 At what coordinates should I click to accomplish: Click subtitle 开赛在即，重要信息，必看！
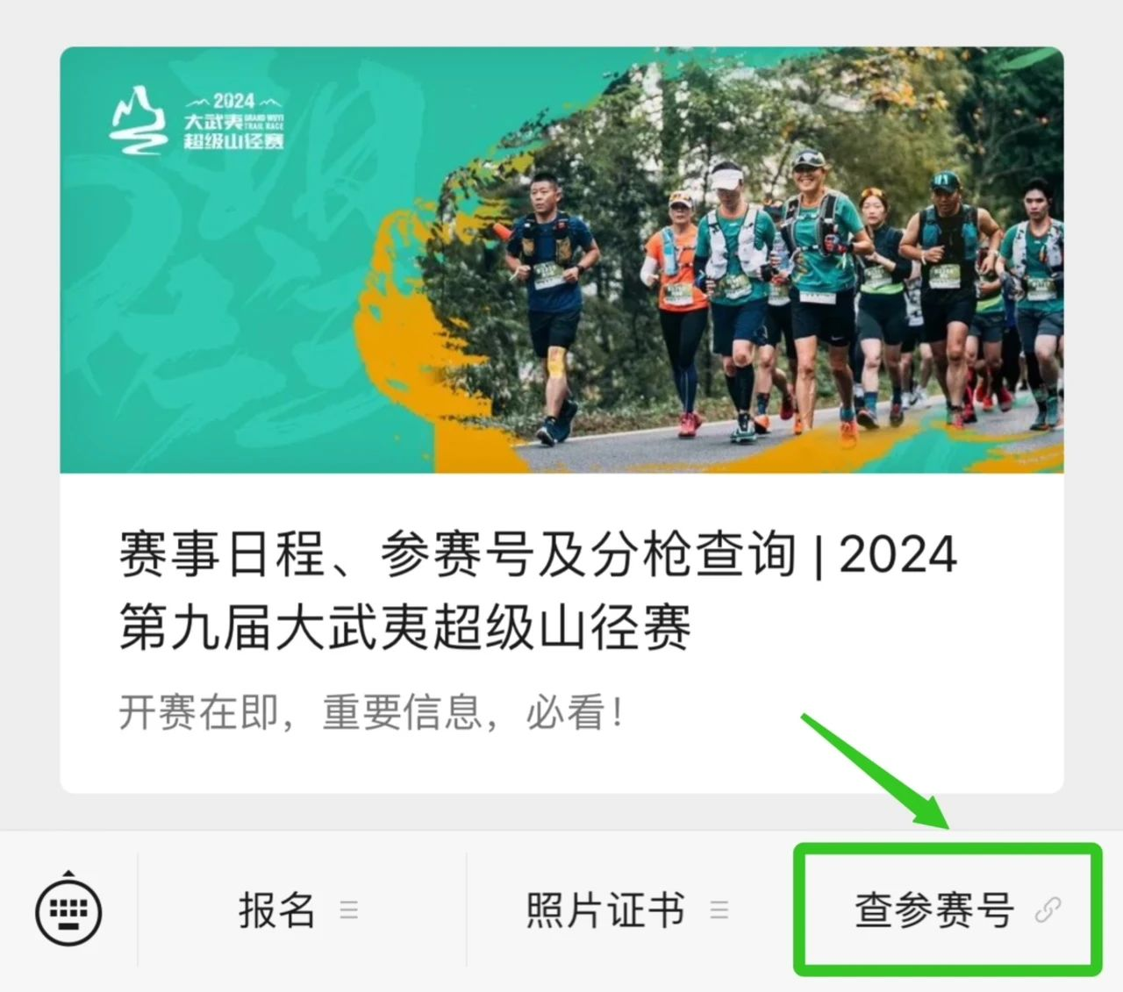click(x=372, y=712)
